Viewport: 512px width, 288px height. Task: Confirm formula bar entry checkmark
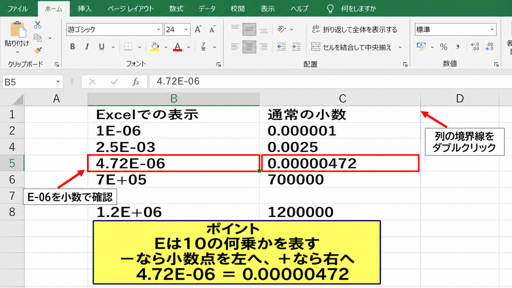coord(114,82)
